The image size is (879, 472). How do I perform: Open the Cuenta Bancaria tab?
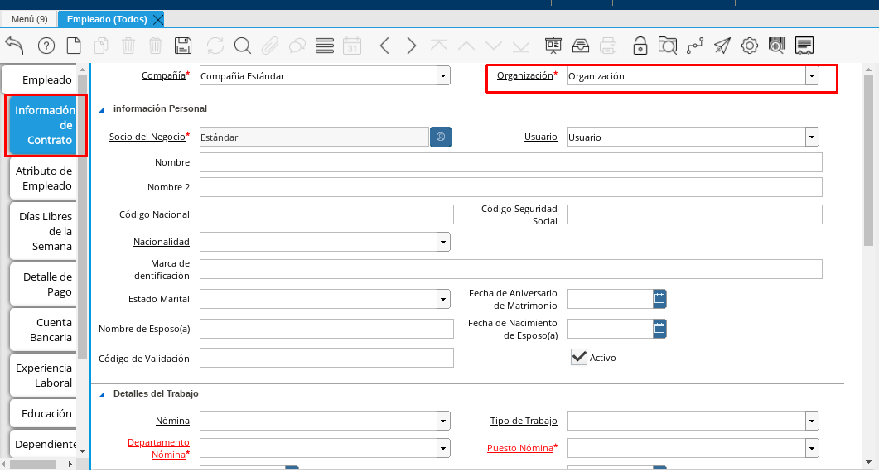click(46, 330)
